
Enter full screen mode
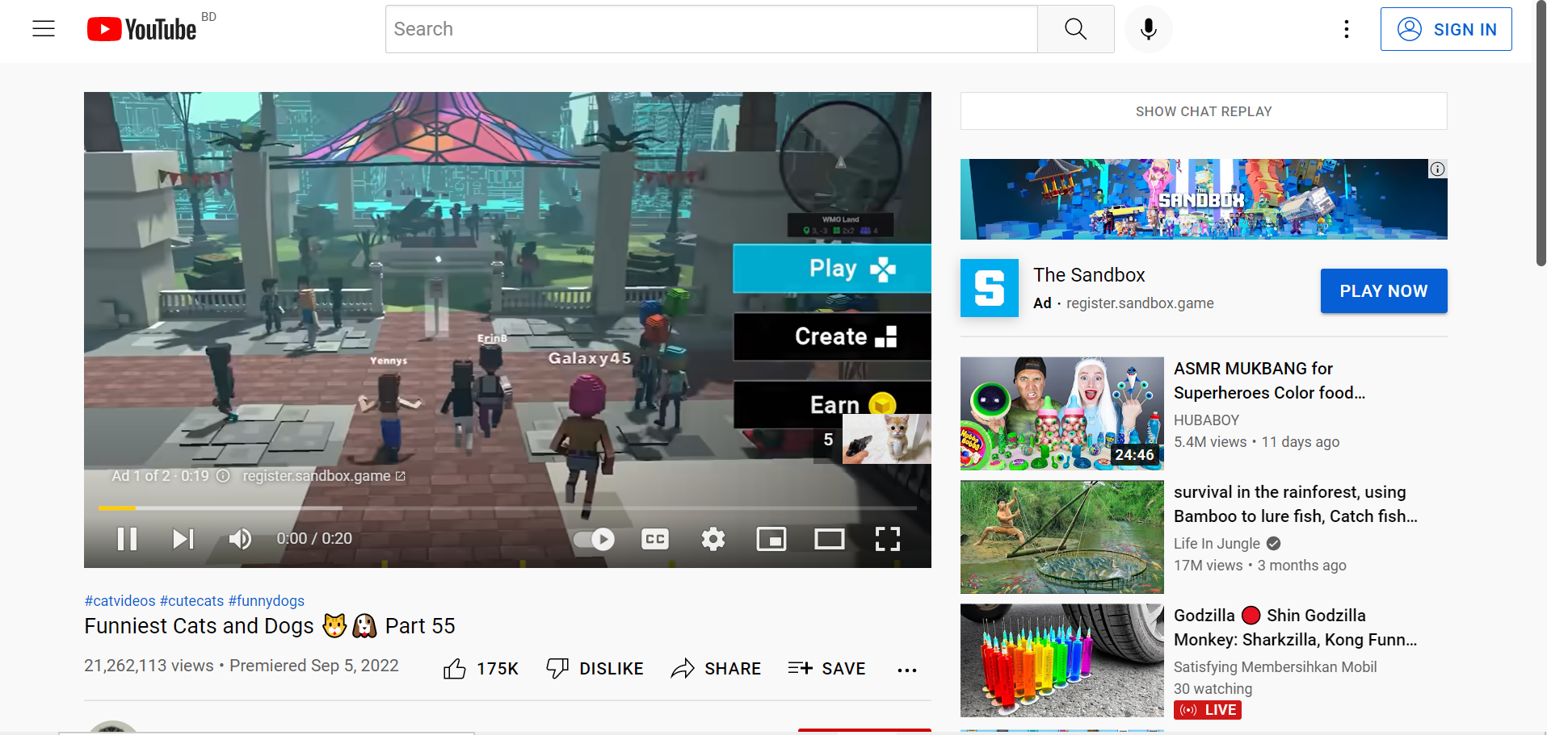pyautogui.click(x=888, y=538)
